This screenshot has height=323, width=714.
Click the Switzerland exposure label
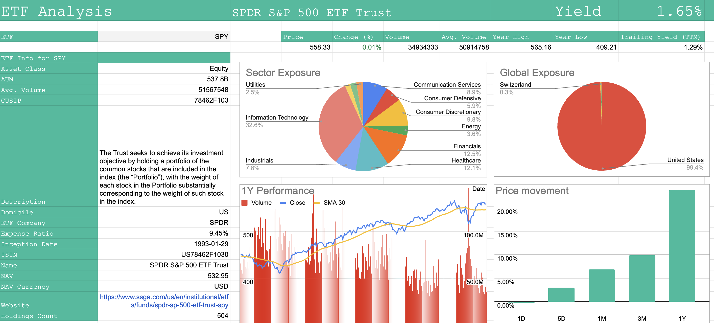coord(515,85)
